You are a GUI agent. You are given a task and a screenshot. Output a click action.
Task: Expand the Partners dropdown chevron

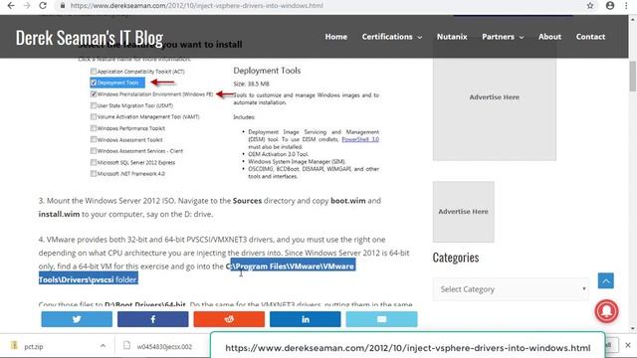522,38
